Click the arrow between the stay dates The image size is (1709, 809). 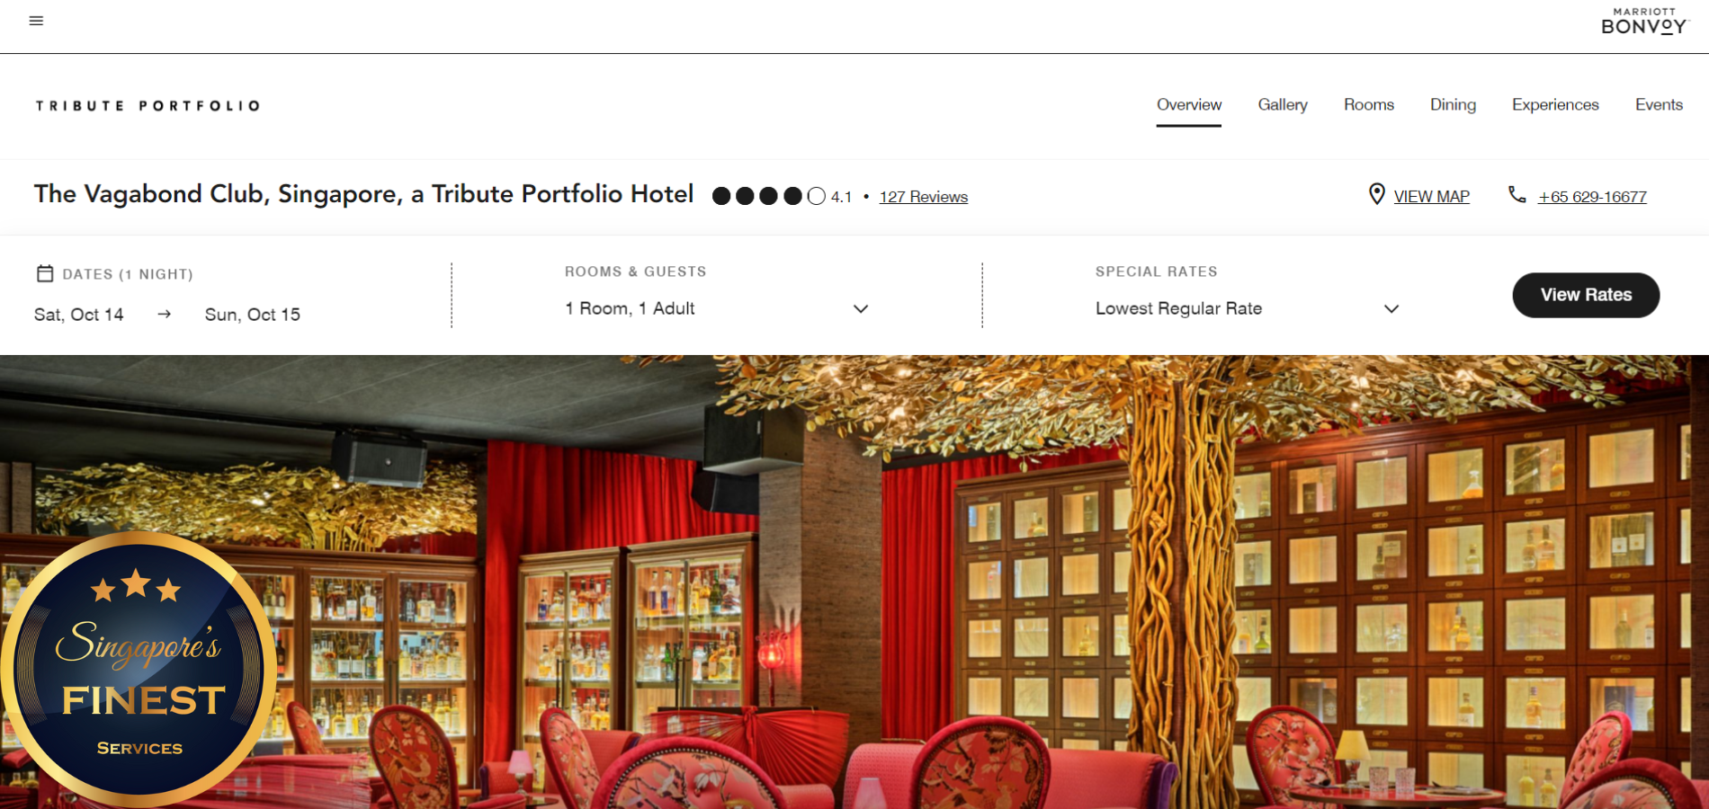pos(164,314)
